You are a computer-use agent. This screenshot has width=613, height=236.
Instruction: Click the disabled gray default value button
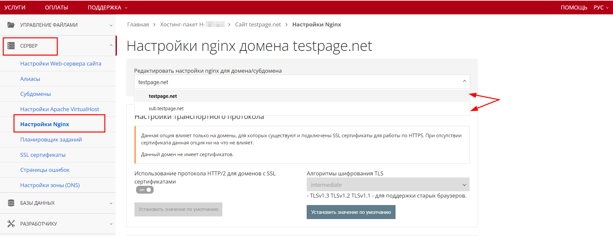coord(178,209)
